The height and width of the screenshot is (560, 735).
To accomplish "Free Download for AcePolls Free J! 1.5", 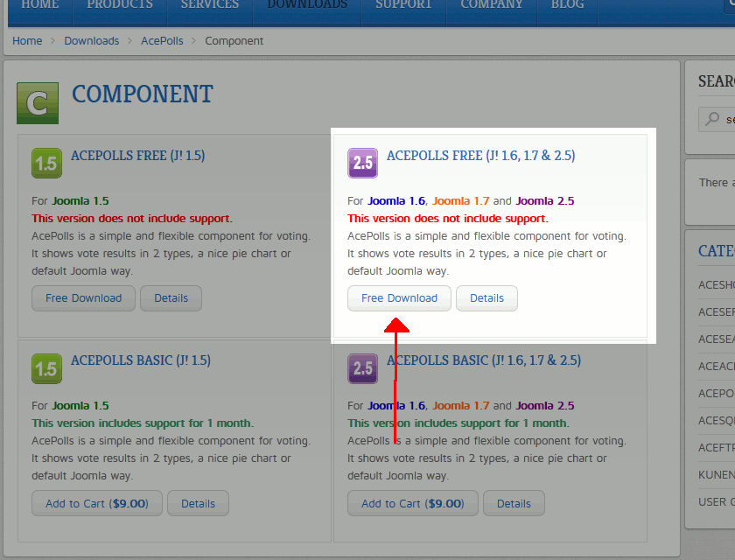I will coord(83,298).
